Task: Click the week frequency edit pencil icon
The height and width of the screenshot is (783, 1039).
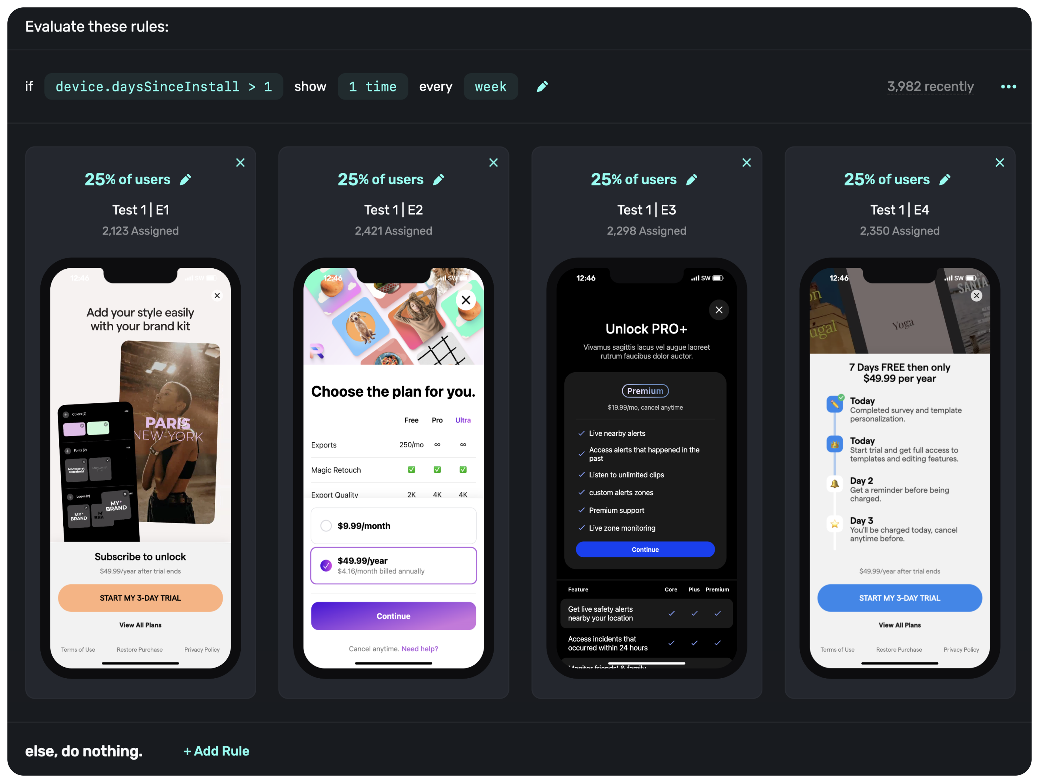Action: (543, 86)
